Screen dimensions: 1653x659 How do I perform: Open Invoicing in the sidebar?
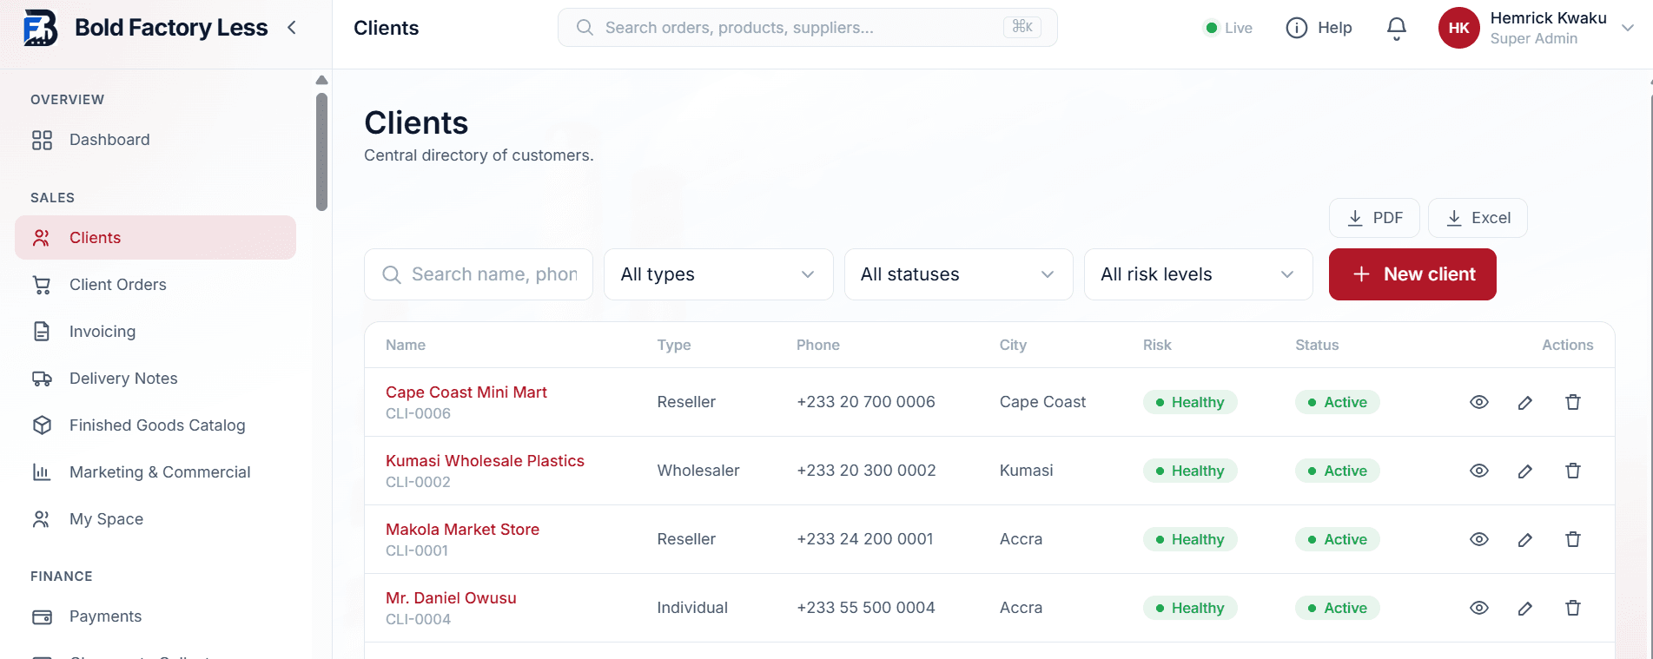pyautogui.click(x=156, y=332)
